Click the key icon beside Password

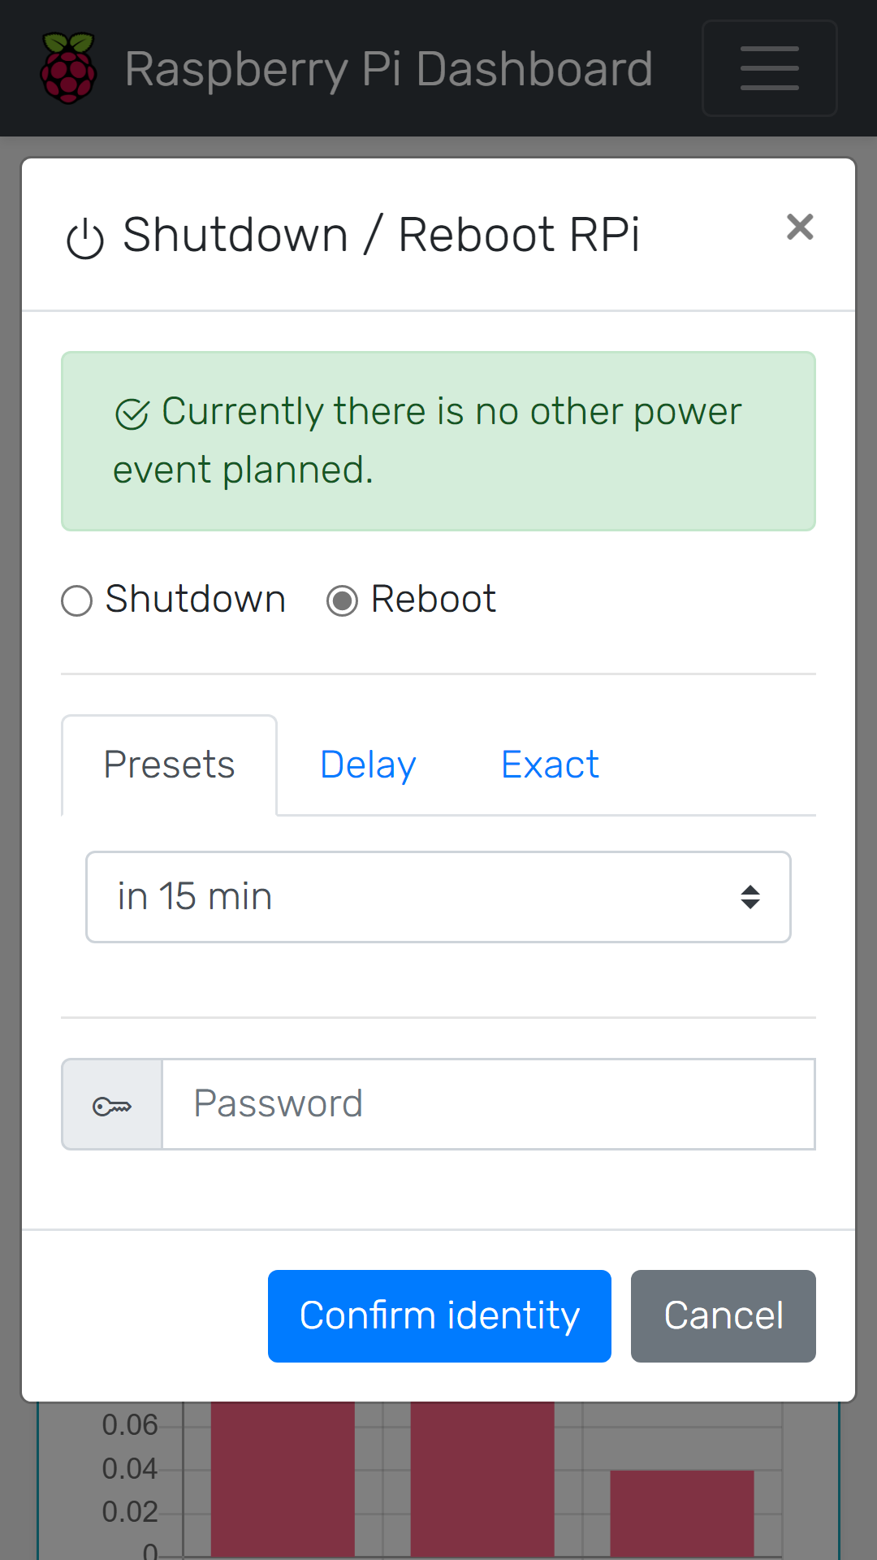pyautogui.click(x=112, y=1105)
